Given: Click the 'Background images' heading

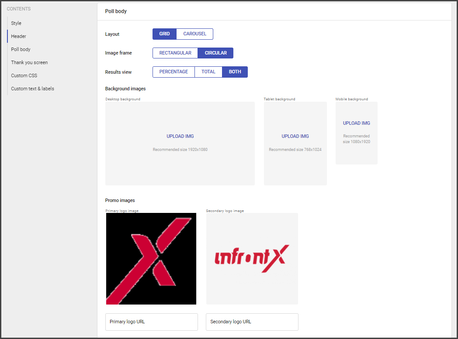Looking at the screenshot, I should (125, 89).
